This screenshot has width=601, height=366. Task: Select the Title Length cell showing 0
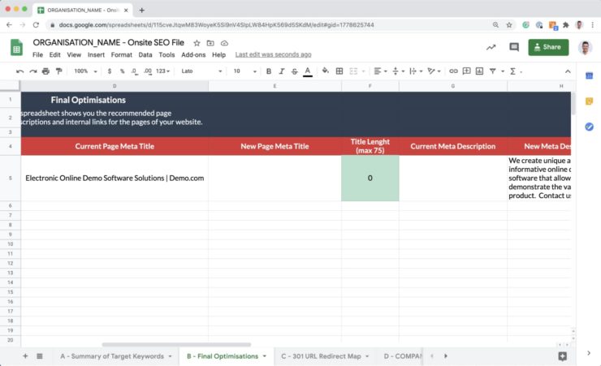tap(370, 178)
